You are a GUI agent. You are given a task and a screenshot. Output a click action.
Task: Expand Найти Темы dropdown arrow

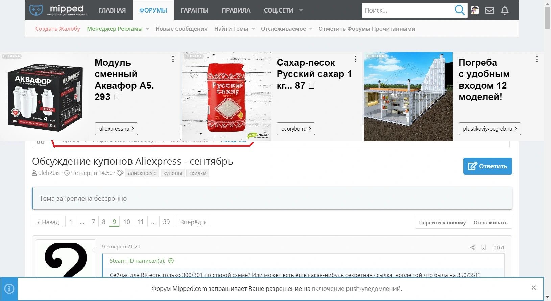[253, 29]
